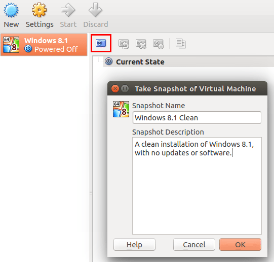Screen dimensions: 274x262
Task: Take a snapshot with the camera icon
Action: point(101,43)
